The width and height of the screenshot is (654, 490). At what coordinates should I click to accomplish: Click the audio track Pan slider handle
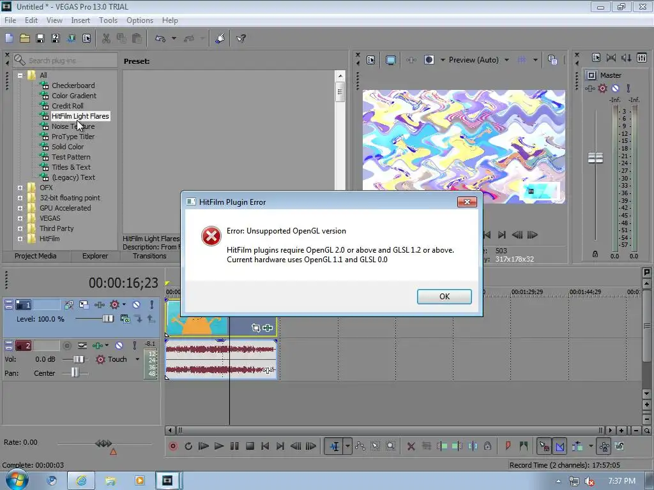(74, 373)
